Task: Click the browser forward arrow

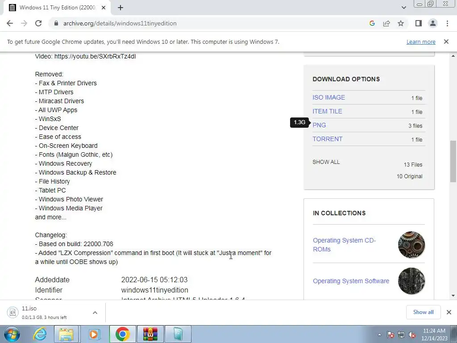Action: [24, 23]
